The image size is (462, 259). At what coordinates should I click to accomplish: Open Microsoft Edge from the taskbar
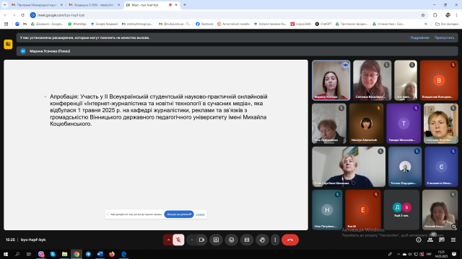click(x=123, y=254)
